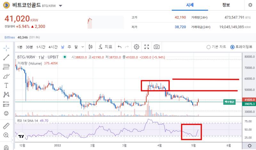Set interval to 주 (weekly)
The height and width of the screenshot is (150, 256).
coord(69,47)
